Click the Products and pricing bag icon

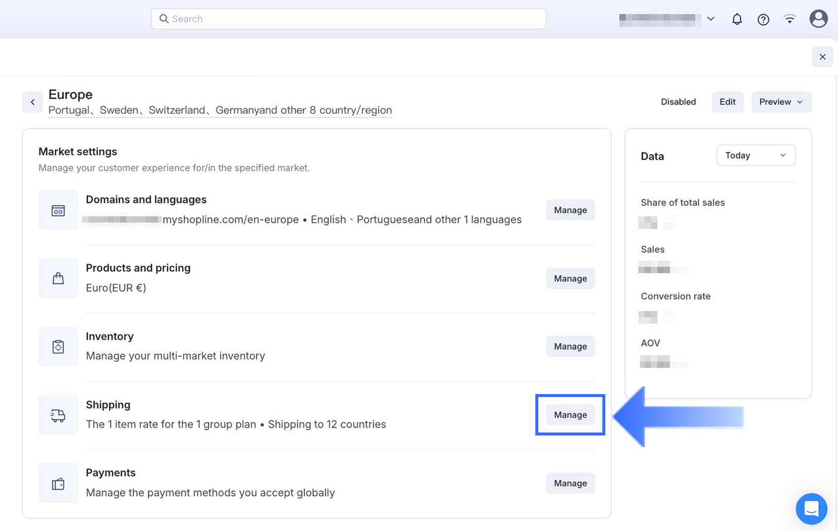tap(58, 278)
